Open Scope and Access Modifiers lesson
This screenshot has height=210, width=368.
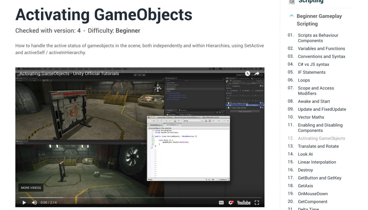pyautogui.click(x=316, y=91)
